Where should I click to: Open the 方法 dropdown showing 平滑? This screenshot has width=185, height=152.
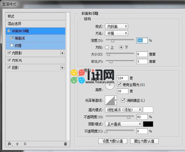click(116, 33)
